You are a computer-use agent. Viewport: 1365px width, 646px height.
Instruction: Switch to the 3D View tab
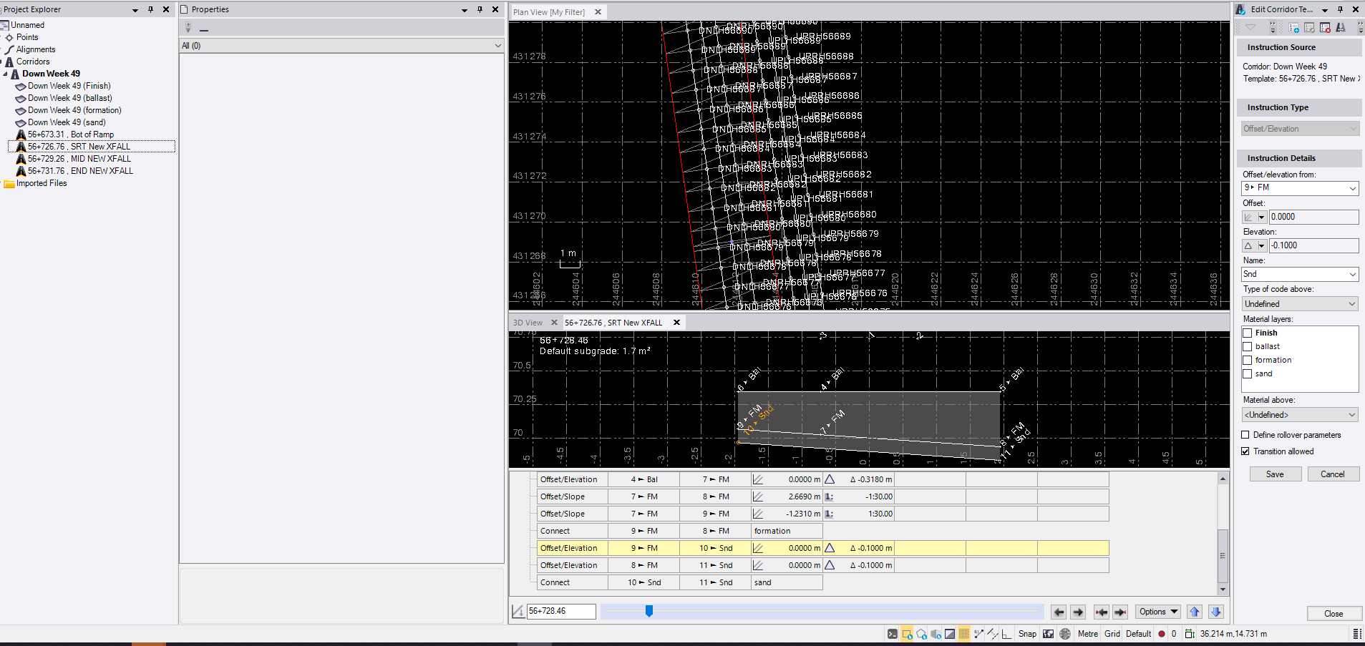point(528,323)
